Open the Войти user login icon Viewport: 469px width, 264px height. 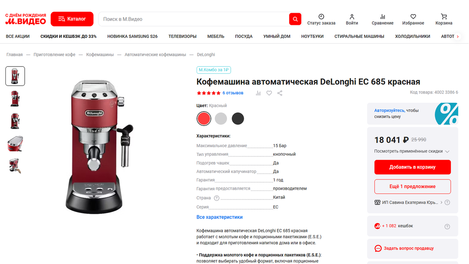[x=352, y=16]
